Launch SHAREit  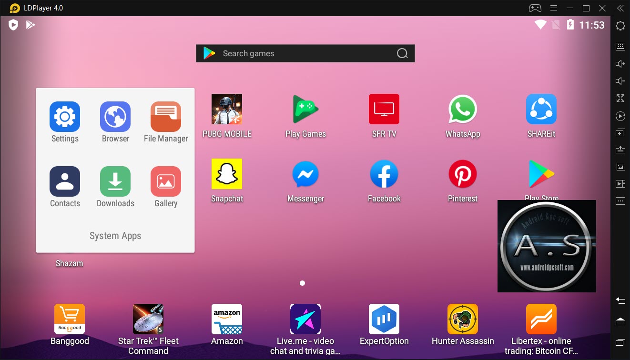(541, 109)
